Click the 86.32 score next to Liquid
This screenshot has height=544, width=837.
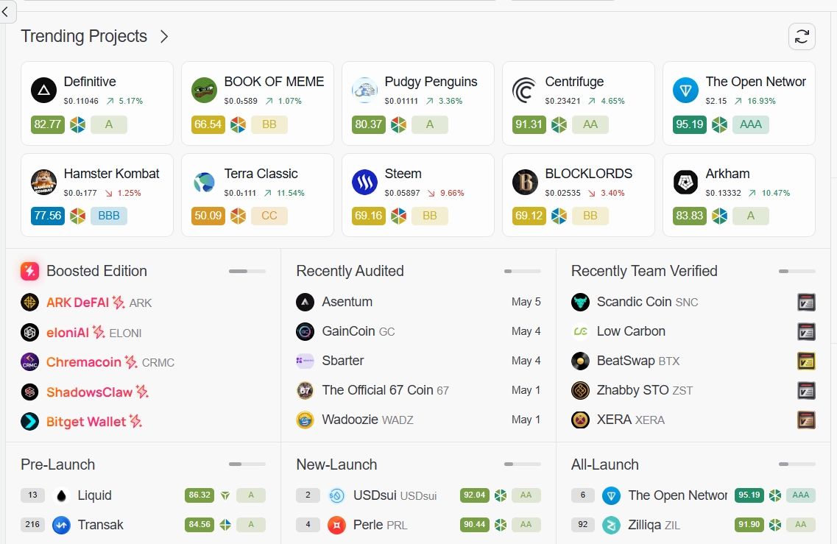(x=199, y=495)
